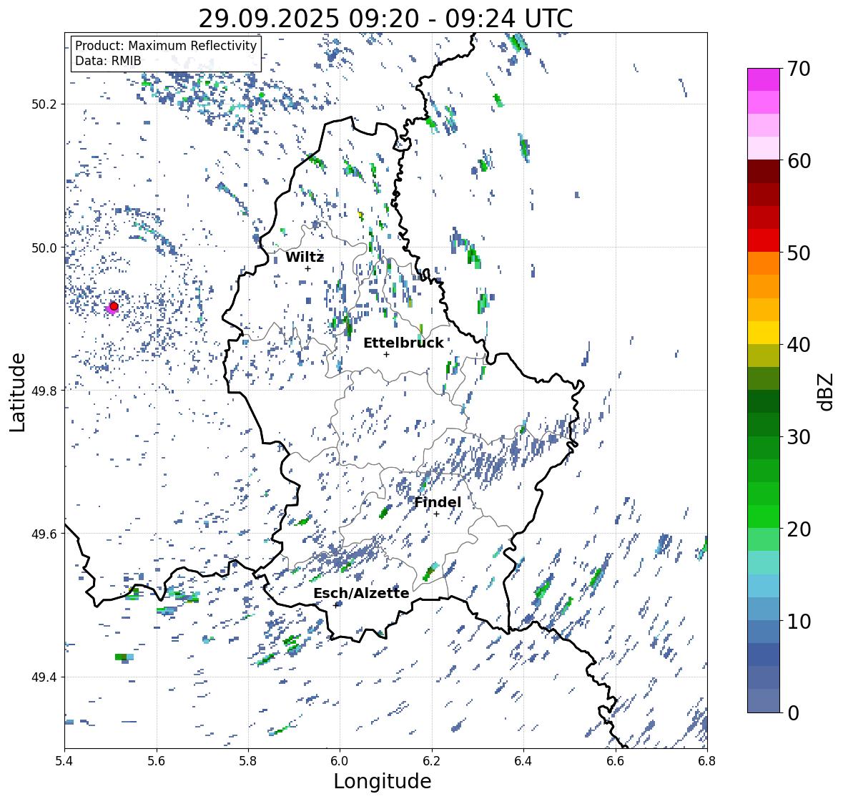Click the 70 tick on the colorbar
Screen dimensions: 843x799
[x=799, y=69]
